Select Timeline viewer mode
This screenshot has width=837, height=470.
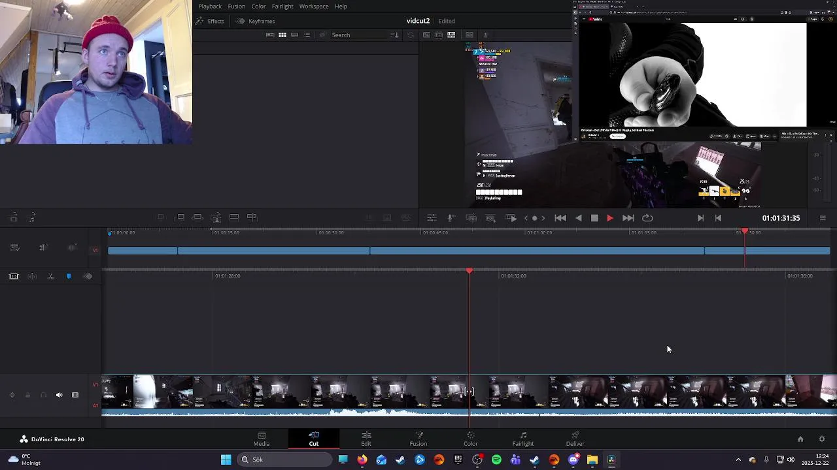(x=451, y=35)
